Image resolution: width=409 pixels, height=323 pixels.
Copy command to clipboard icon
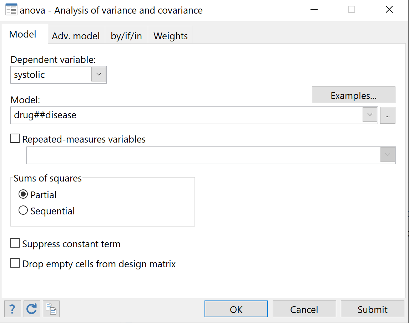[x=51, y=309]
